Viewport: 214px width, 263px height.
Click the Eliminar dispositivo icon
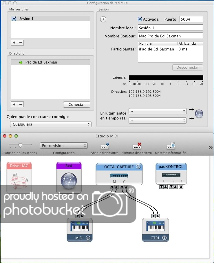pyautogui.click(x=137, y=146)
